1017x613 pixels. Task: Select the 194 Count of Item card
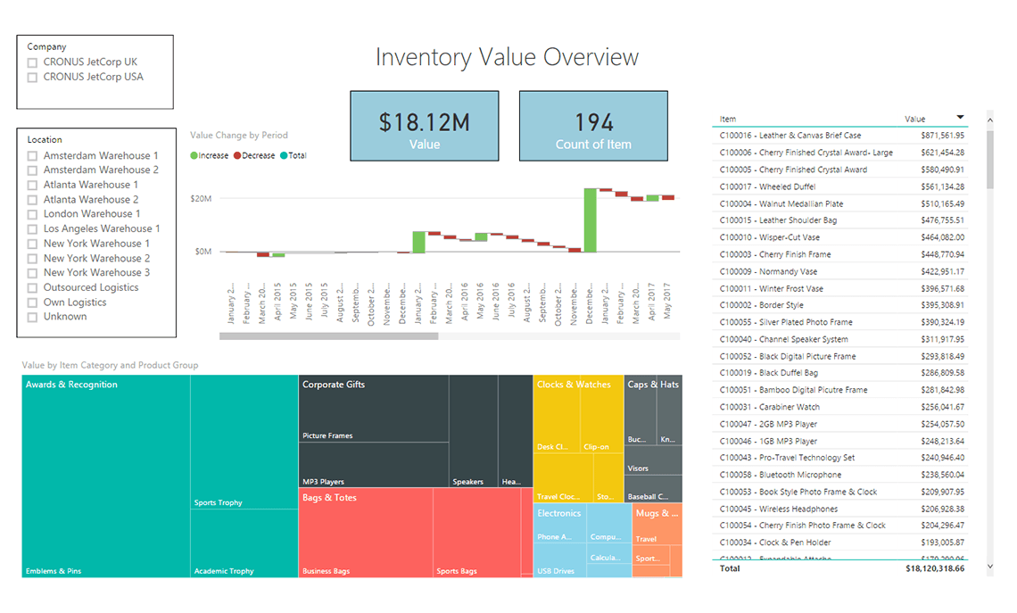pos(593,126)
